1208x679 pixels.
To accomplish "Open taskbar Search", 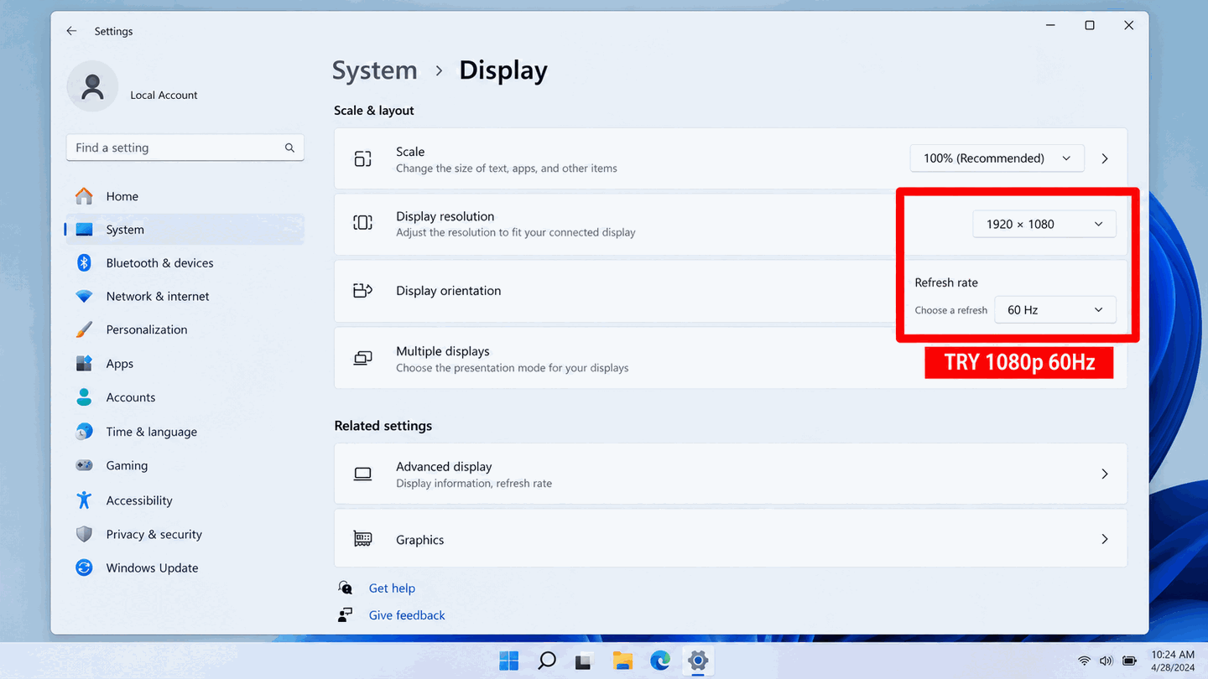I will point(547,661).
